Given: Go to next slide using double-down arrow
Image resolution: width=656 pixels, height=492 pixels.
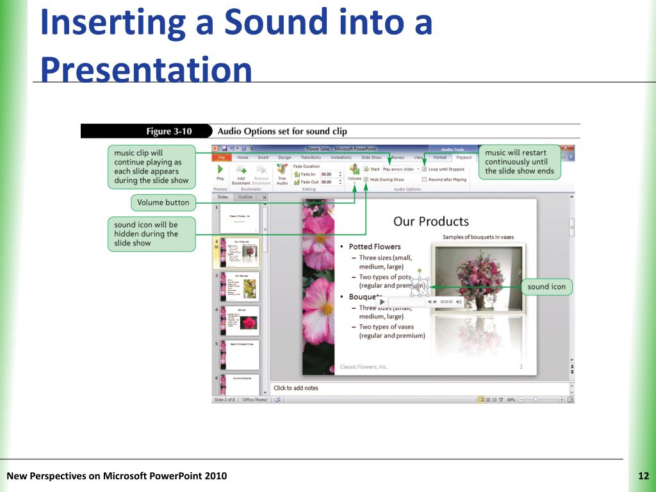Looking at the screenshot, I should pos(572,372).
